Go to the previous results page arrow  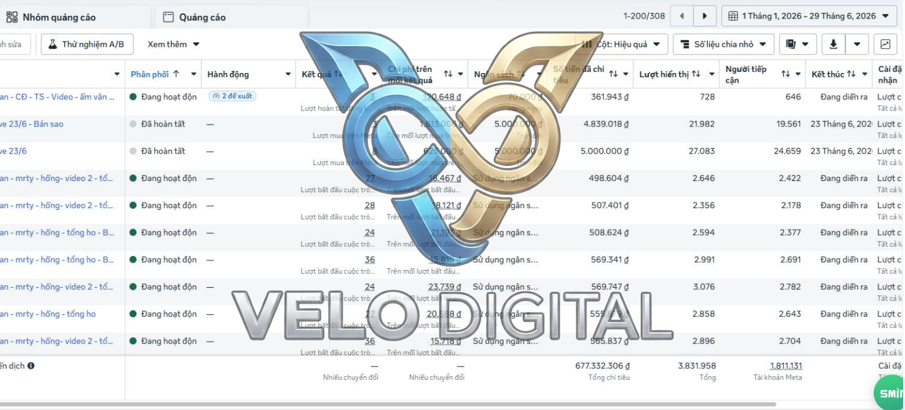pyautogui.click(x=682, y=16)
